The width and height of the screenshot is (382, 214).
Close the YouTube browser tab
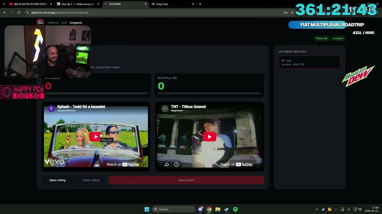tap(51, 4)
